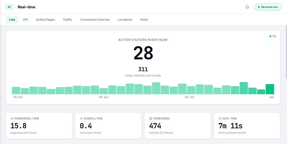Click the Real-time breadcrumb title
Image resolution: width=287 pixels, height=144 pixels.
tap(27, 7)
